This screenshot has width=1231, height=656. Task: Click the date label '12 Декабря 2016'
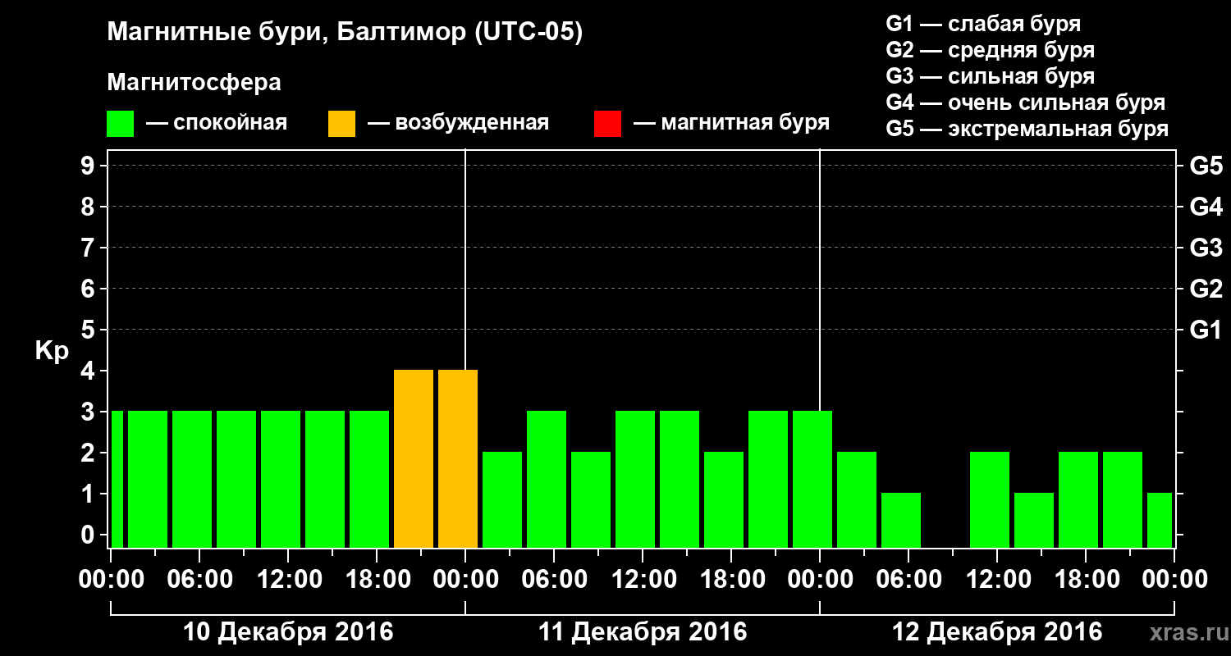click(x=997, y=632)
